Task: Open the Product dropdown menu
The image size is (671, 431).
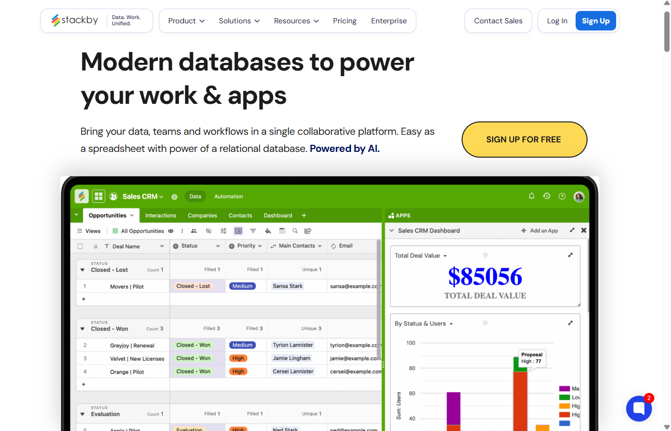Action: [x=186, y=21]
